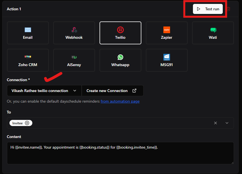Clear all recipients in To field

[216, 123]
